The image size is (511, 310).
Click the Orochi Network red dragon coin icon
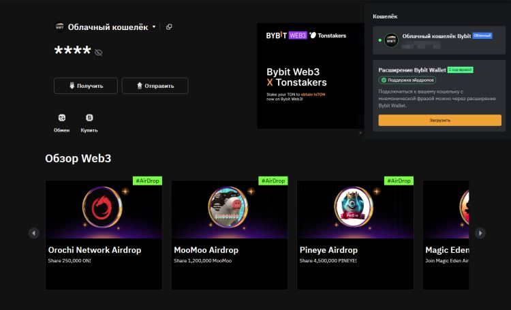tap(102, 207)
